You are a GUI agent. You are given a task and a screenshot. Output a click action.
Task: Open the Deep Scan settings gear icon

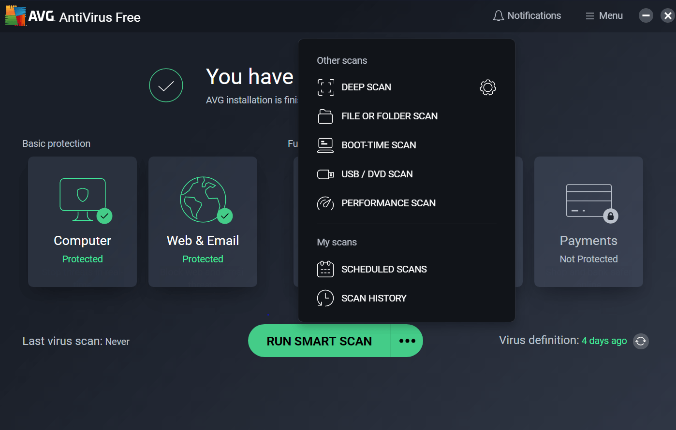pos(488,87)
